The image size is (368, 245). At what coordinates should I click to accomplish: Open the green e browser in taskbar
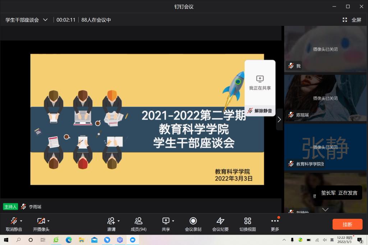(x=56, y=240)
